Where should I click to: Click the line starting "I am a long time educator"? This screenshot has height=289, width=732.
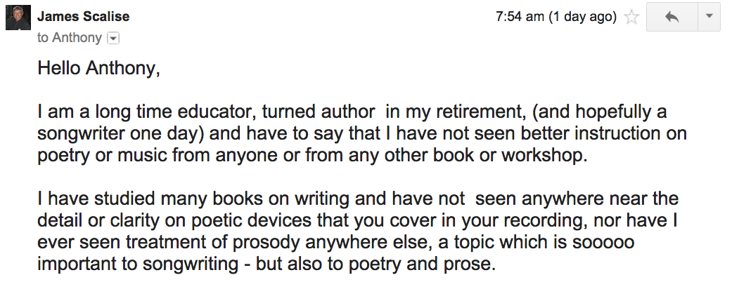[352, 112]
